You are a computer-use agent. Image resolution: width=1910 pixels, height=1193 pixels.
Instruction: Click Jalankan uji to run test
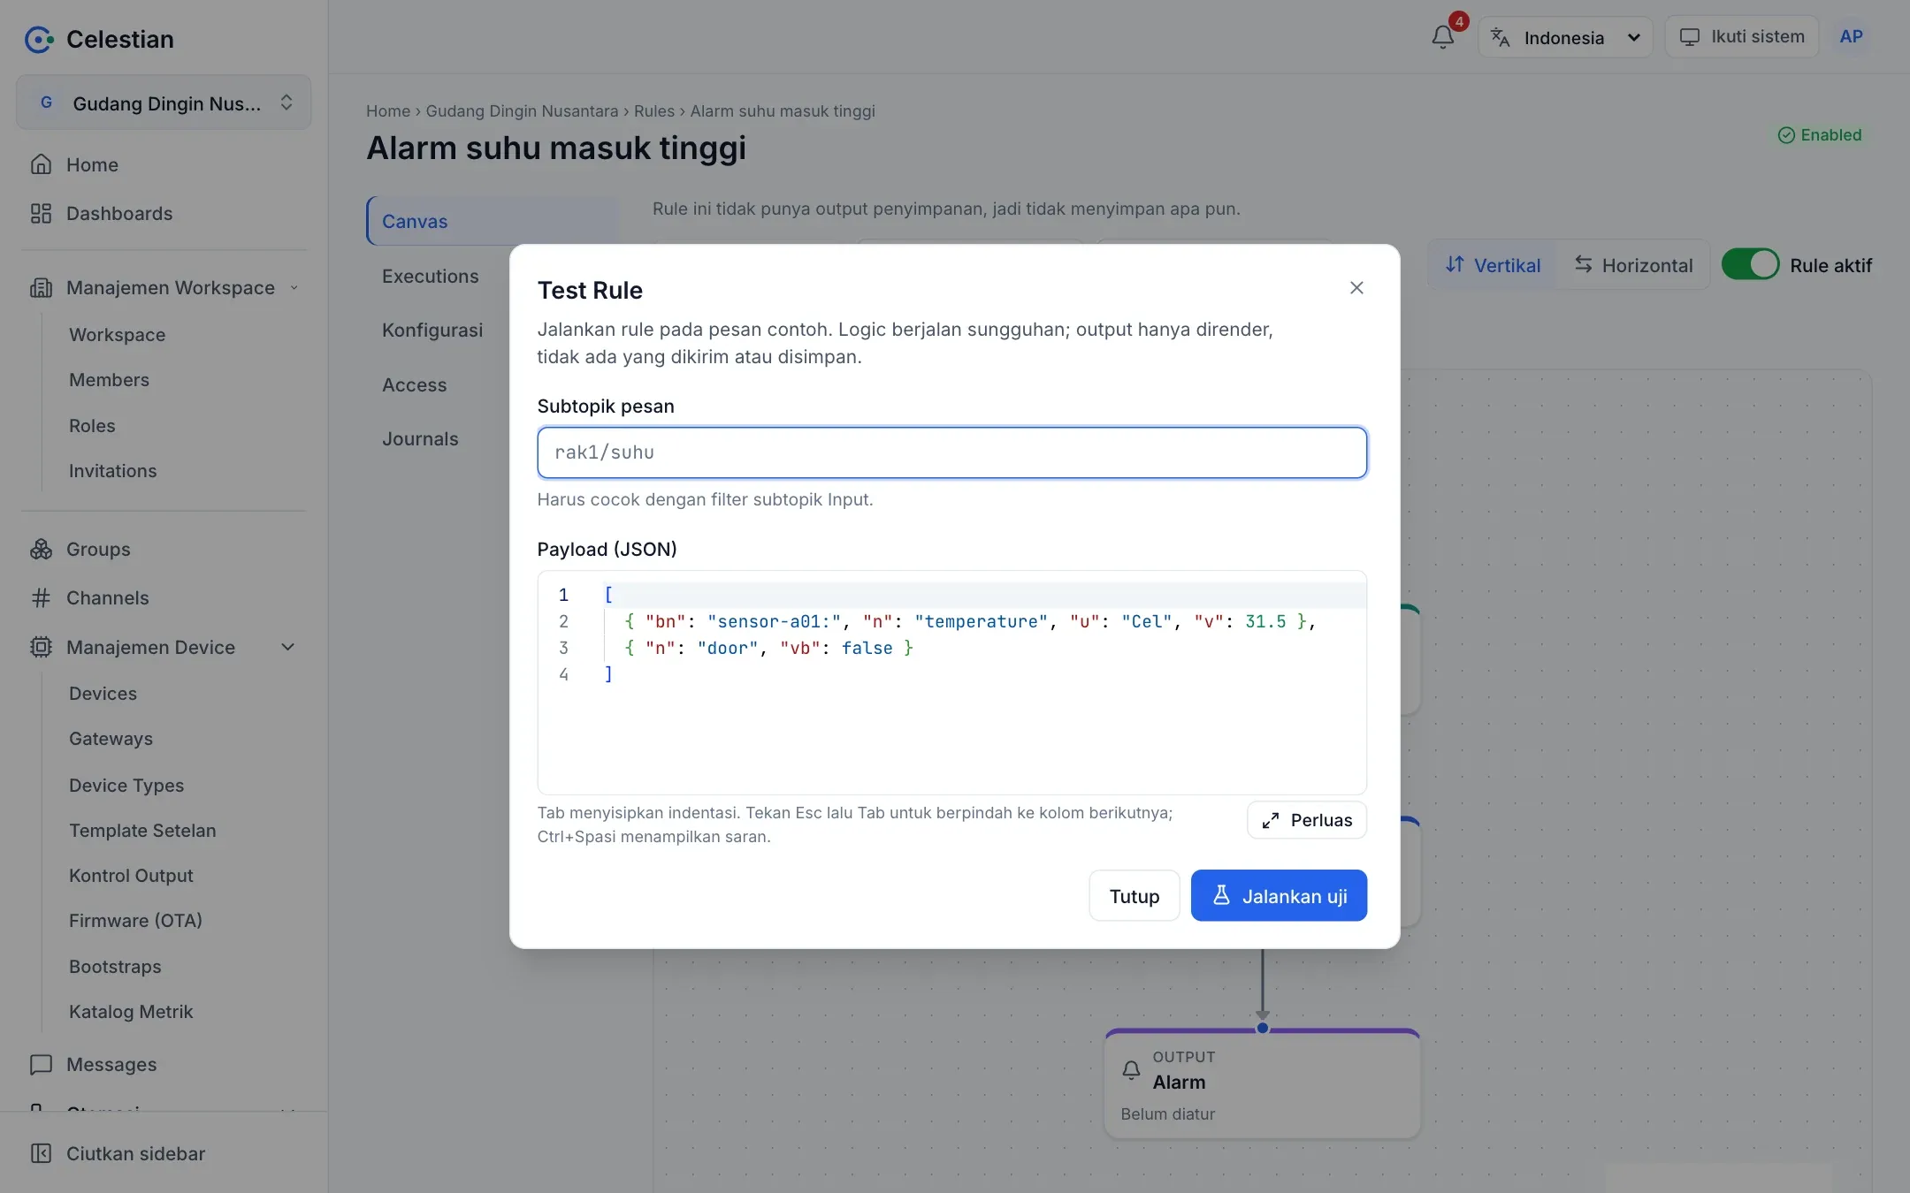pyautogui.click(x=1279, y=895)
